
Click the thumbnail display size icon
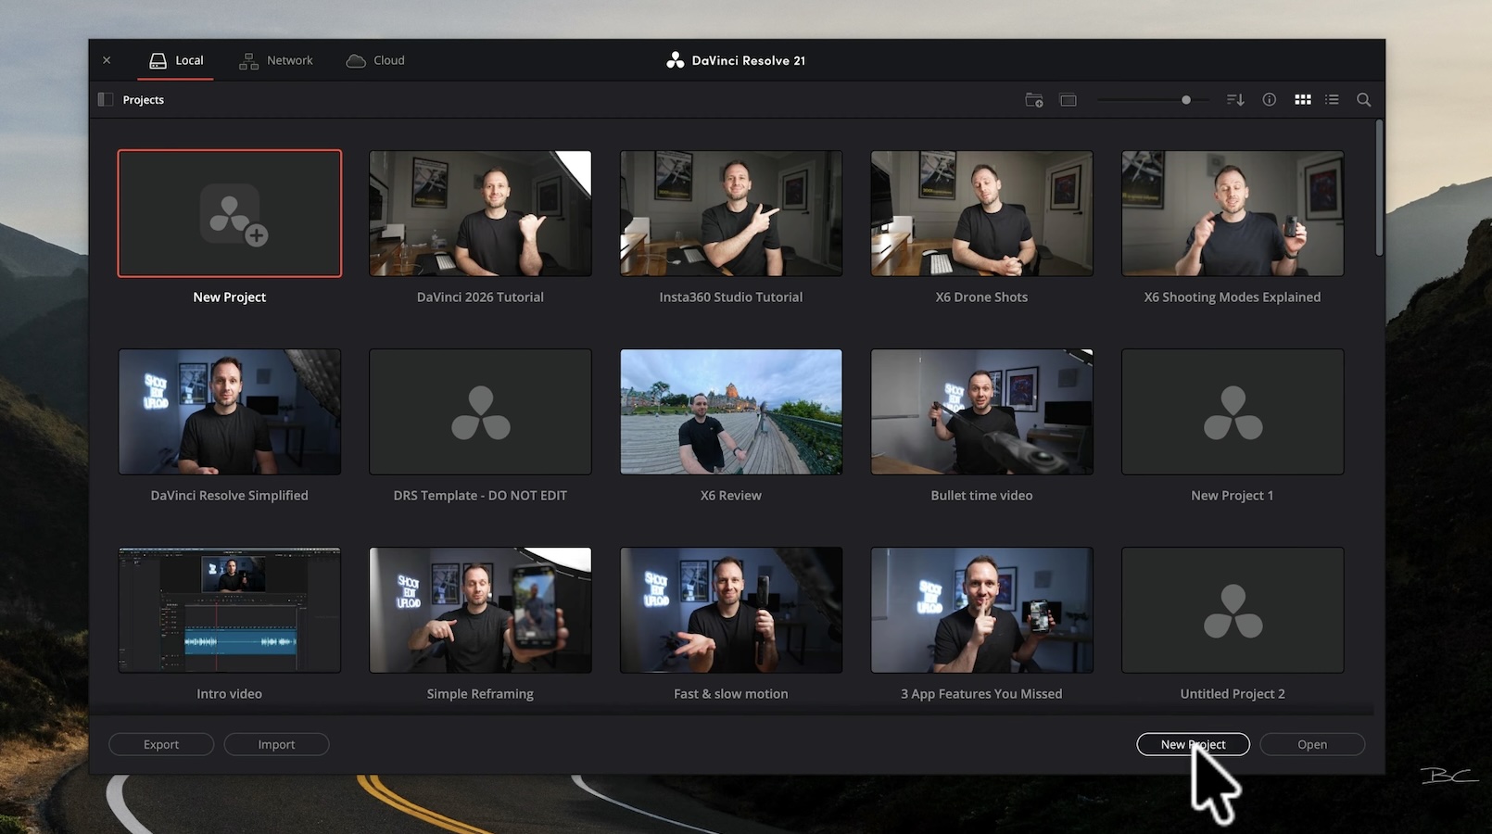[x=1068, y=99]
